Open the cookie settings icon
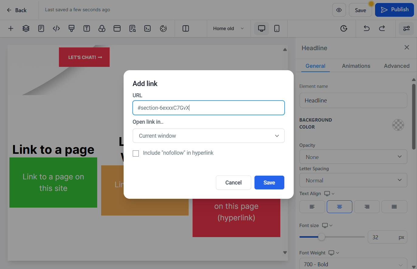 point(163,29)
